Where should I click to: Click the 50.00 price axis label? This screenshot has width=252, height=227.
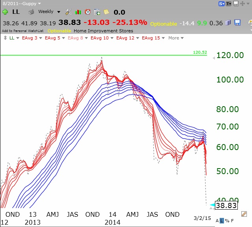point(228,171)
